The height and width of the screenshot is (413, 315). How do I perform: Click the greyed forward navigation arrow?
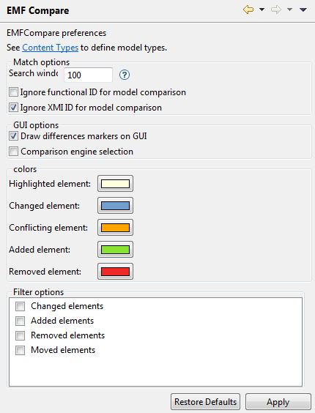(x=276, y=10)
